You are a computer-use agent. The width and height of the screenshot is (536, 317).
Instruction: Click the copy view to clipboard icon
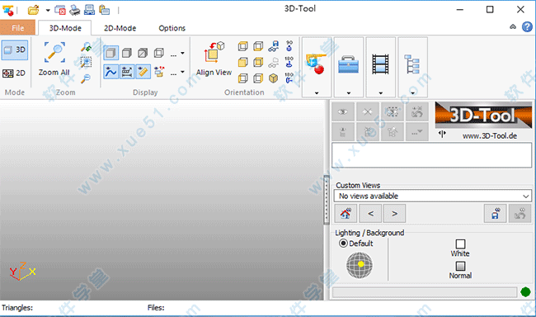pos(104,10)
